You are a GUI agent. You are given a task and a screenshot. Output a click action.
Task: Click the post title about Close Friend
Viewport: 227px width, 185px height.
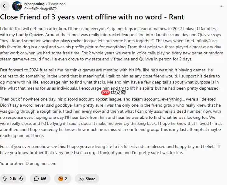(x=92, y=18)
